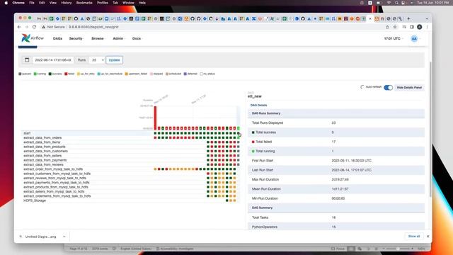Click 'Accessibility: Investigate' in the Word window
453x255 pixels.
(x=175, y=249)
